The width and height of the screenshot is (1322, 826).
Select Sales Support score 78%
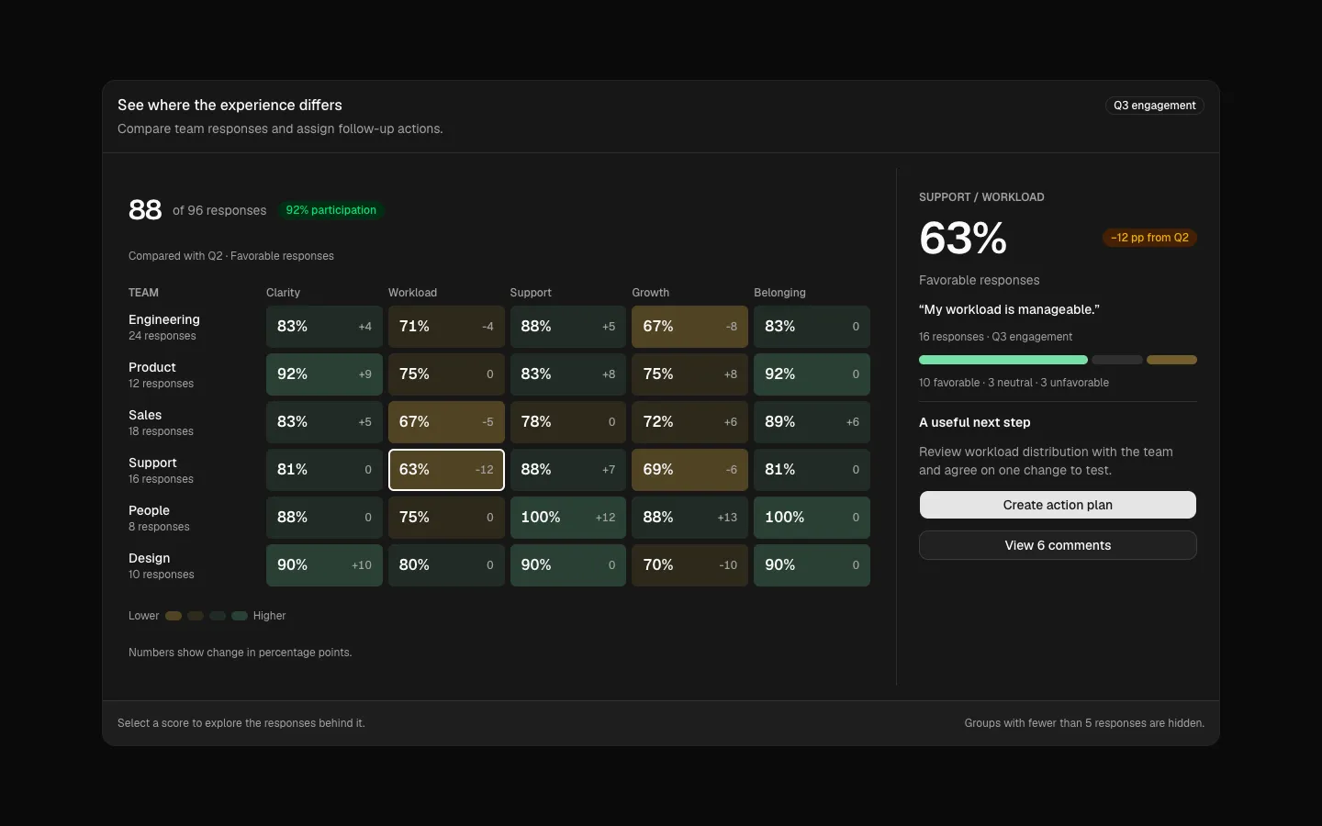pyautogui.click(x=568, y=422)
